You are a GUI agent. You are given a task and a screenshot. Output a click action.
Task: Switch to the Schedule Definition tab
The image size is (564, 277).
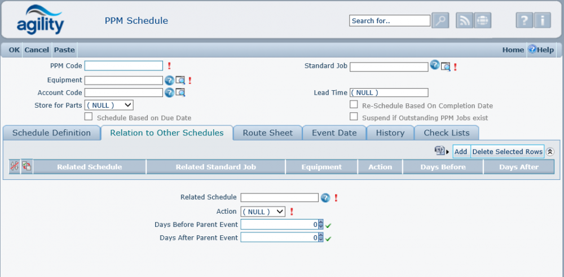tap(51, 133)
